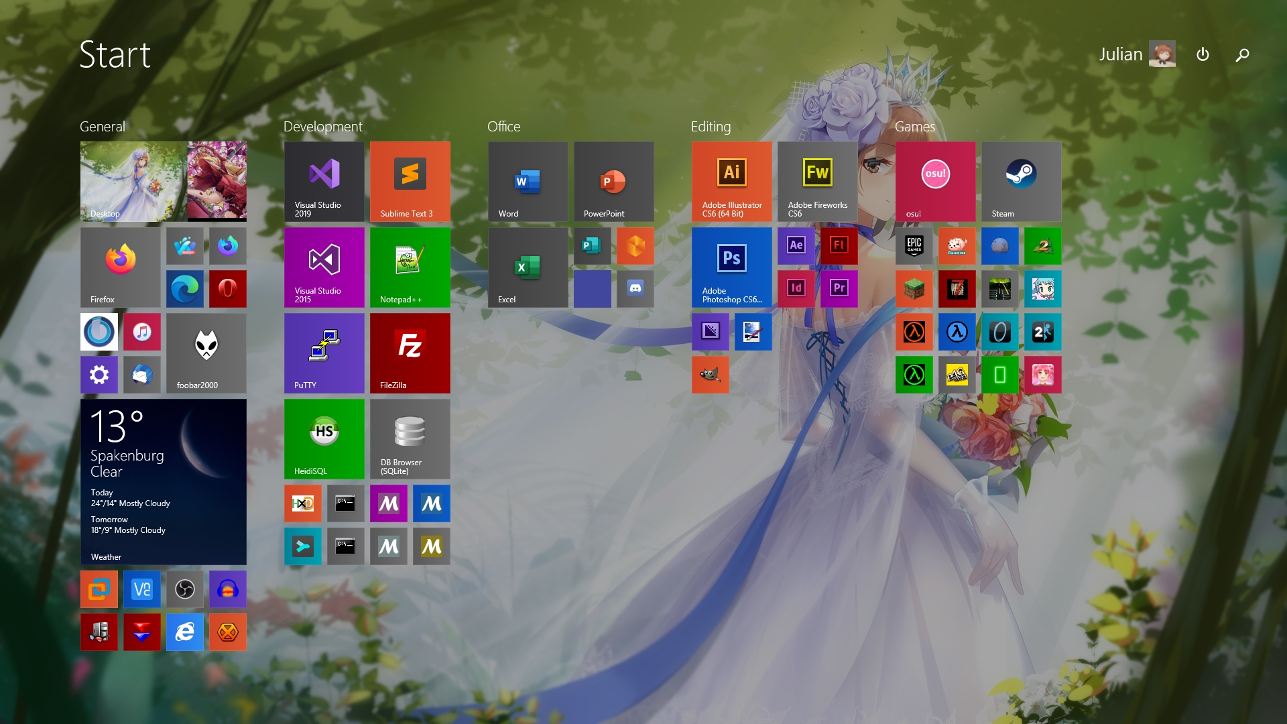Open Adobe Photoshop CS6 tile
Image resolution: width=1287 pixels, height=724 pixels.
(x=732, y=267)
